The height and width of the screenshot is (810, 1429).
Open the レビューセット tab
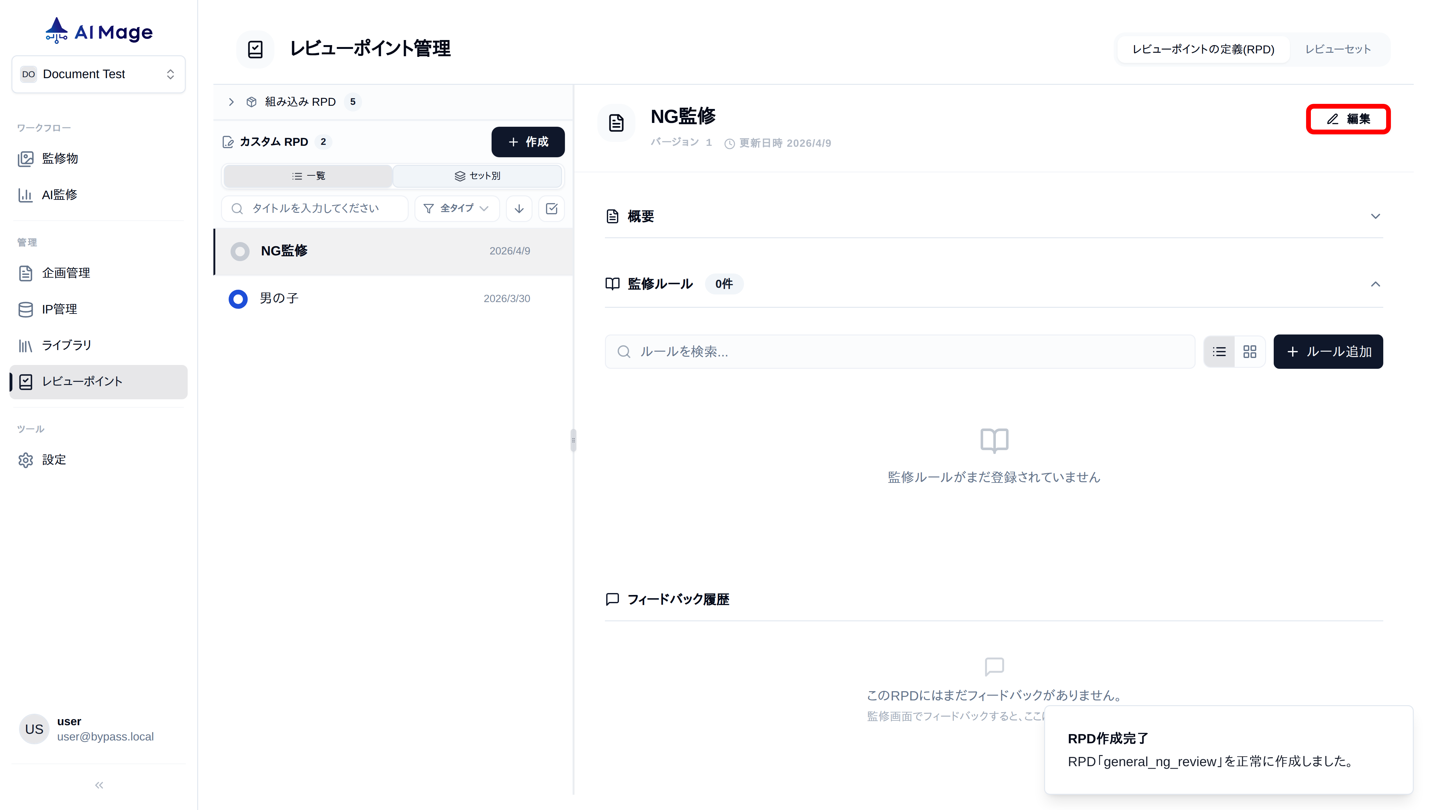1338,49
